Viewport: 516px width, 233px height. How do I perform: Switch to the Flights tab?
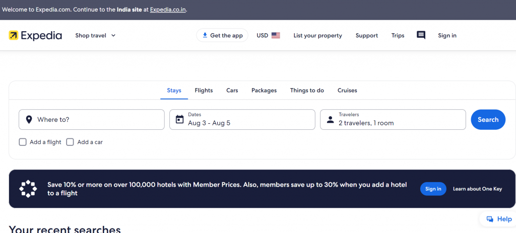coord(204,91)
